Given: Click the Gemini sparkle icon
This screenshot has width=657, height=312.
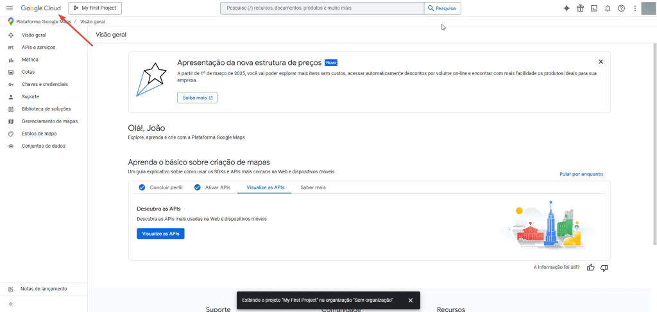Looking at the screenshot, I should [x=567, y=8].
